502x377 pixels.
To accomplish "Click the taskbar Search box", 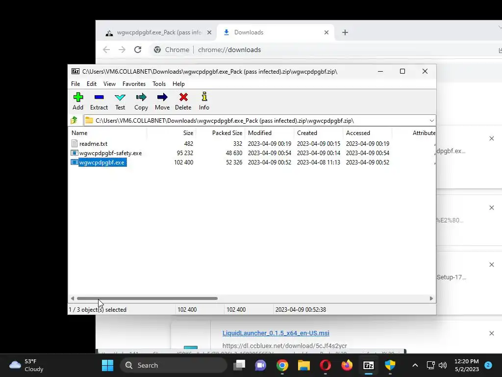I will pyautogui.click(x=173, y=365).
